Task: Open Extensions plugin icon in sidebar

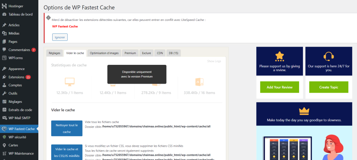Action: [4, 77]
